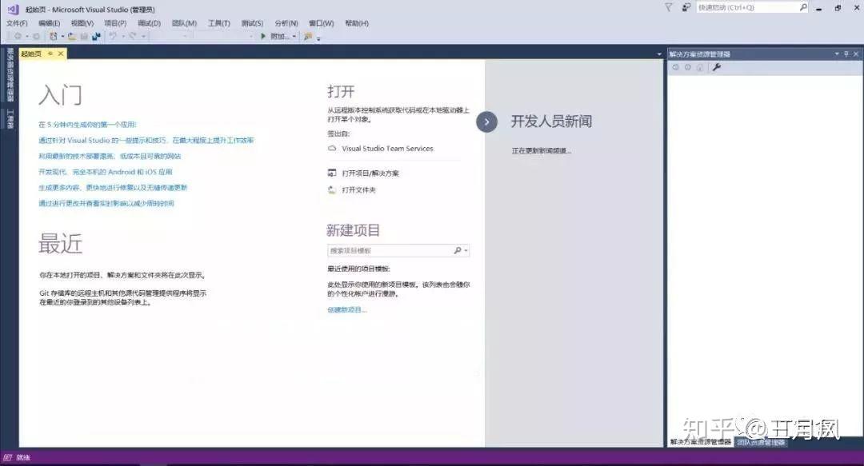Open the 文件(F) menu
Viewport: 864px width, 466px height.
[17, 23]
